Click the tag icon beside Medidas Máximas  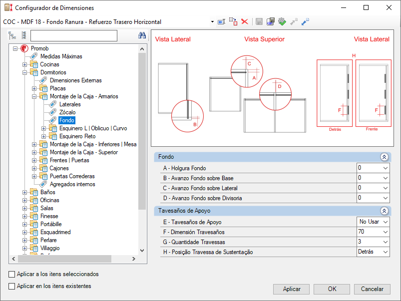point(34,56)
